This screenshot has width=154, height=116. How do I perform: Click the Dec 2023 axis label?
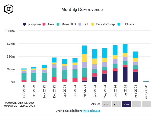click(54, 91)
